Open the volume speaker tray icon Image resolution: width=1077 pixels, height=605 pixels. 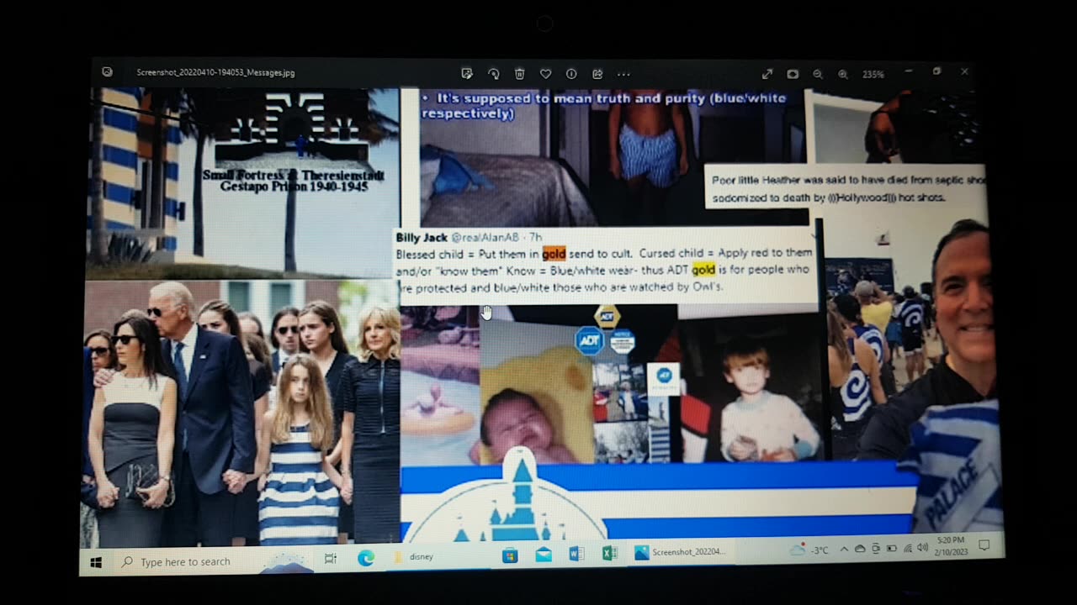923,548
